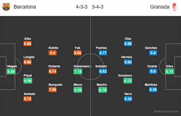Open the Granada team name link
The height and width of the screenshot is (116, 181).
click(x=160, y=7)
